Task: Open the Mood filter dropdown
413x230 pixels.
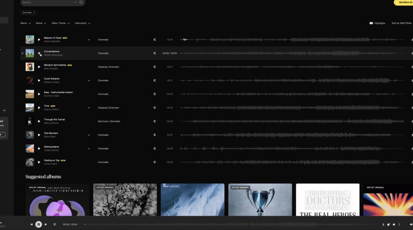Action: [x=41, y=23]
